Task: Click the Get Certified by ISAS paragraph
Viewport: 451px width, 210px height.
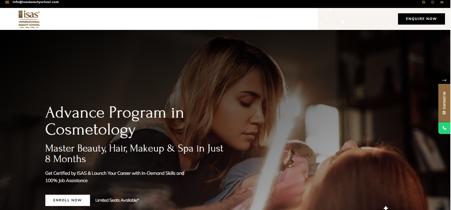Action: 115,177
